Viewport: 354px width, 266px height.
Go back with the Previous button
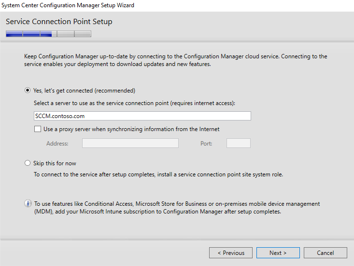pos(231,253)
